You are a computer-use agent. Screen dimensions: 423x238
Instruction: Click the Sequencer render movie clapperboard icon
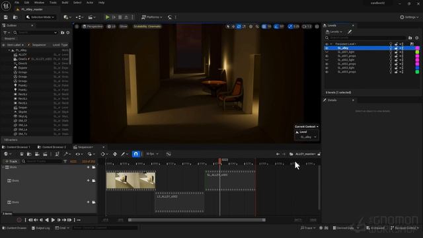point(45,154)
